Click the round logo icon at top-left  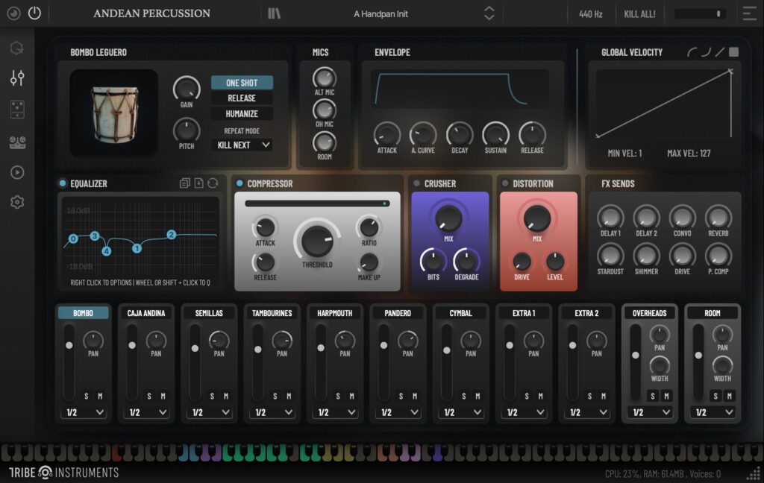click(x=13, y=13)
